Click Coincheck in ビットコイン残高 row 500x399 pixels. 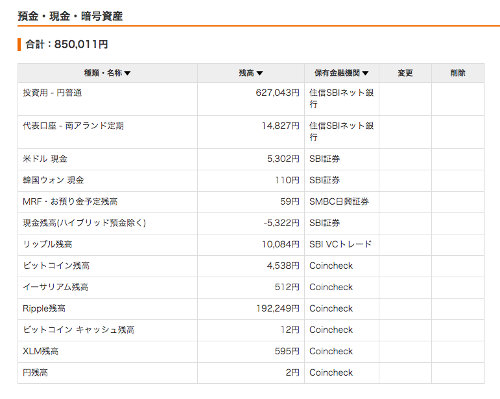(x=331, y=266)
